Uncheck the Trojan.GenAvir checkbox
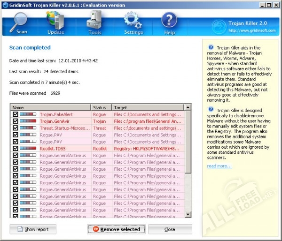The image size is (282, 241). point(16,121)
